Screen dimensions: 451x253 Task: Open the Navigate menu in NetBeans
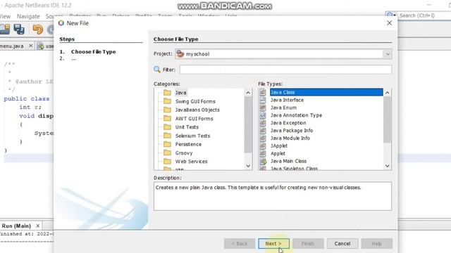click(28, 16)
